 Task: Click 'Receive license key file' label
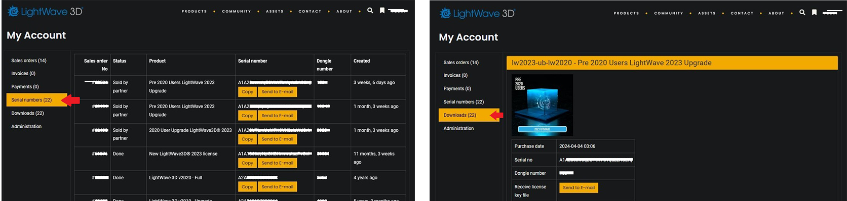pyautogui.click(x=530, y=191)
